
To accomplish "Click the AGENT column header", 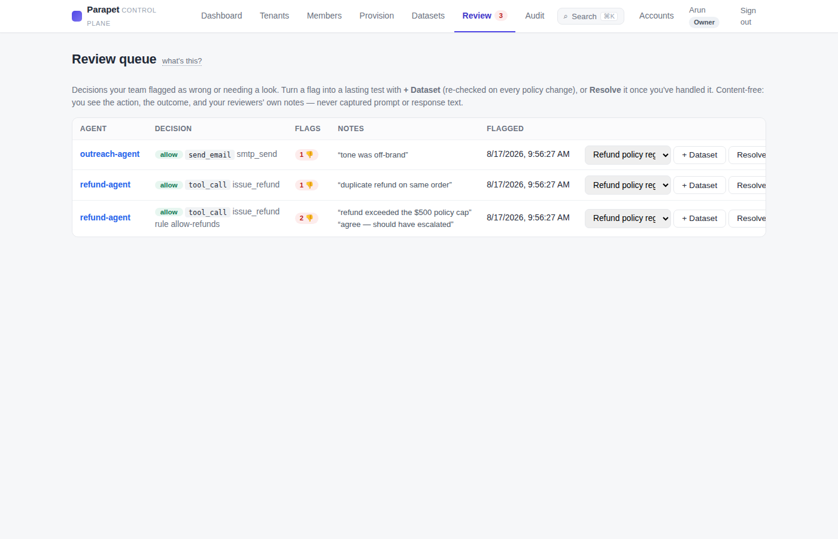I will coord(93,129).
